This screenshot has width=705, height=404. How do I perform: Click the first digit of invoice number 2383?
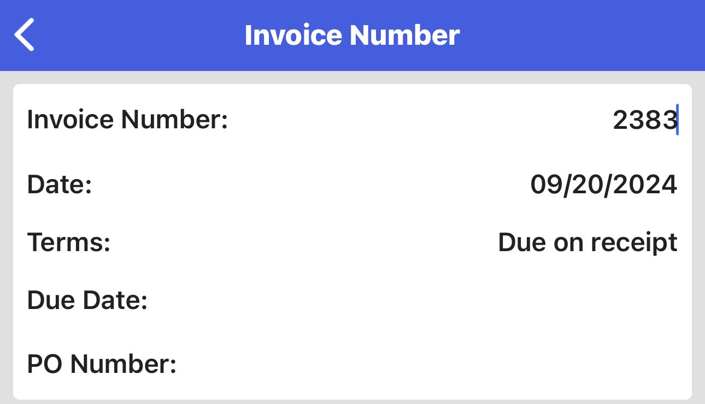point(620,120)
